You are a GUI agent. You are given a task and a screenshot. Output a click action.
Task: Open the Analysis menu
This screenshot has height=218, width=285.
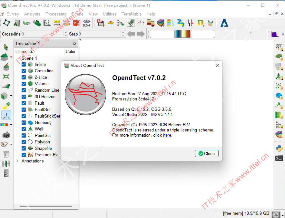(32, 14)
